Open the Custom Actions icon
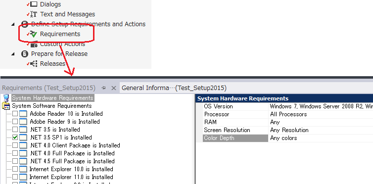The image size is (373, 184). tap(34, 44)
